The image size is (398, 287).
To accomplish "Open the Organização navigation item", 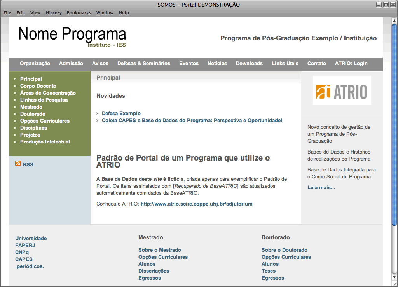I will click(x=35, y=64).
